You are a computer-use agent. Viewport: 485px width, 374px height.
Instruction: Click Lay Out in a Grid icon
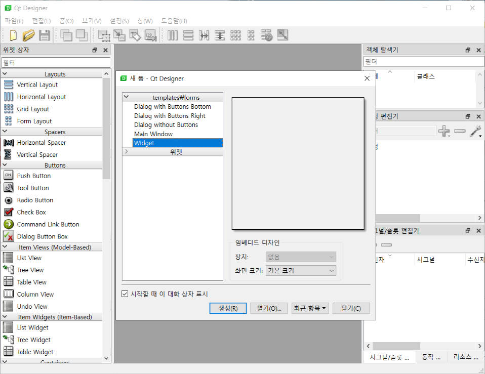tap(235, 35)
